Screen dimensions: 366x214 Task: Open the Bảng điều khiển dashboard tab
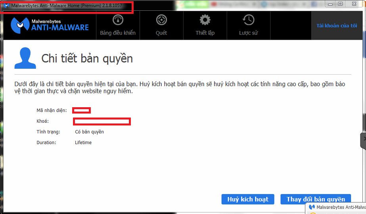click(x=118, y=25)
